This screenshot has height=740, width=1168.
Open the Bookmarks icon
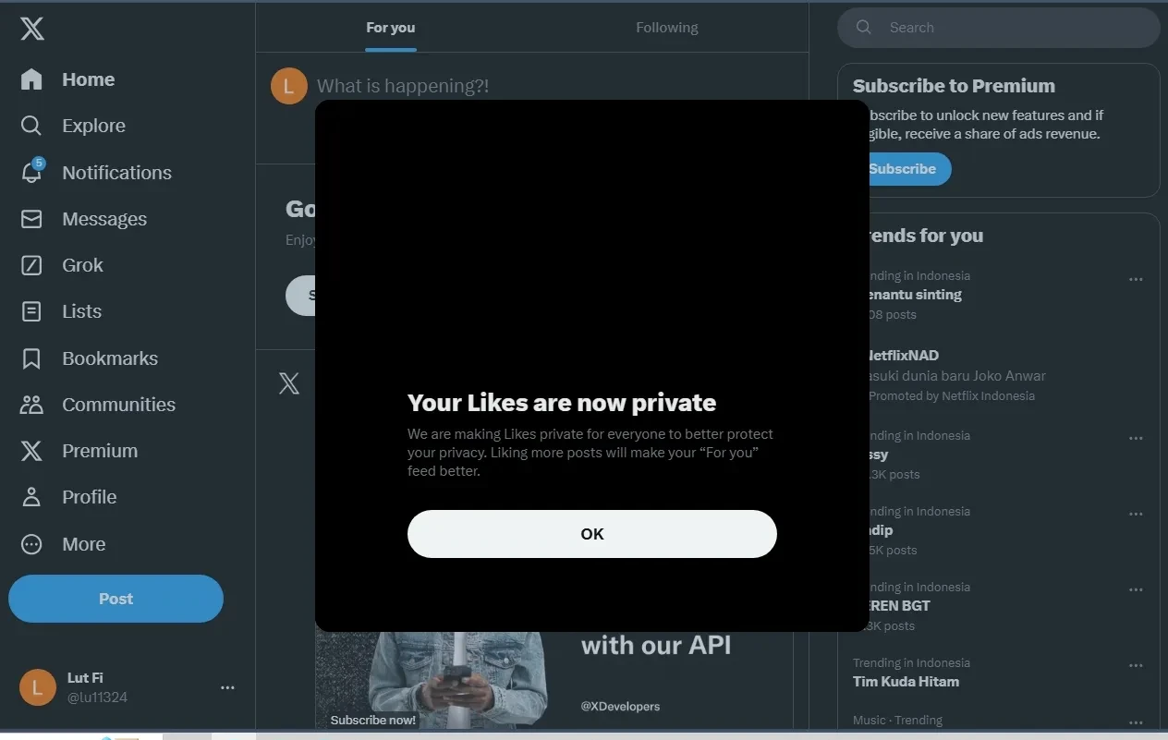tap(31, 358)
